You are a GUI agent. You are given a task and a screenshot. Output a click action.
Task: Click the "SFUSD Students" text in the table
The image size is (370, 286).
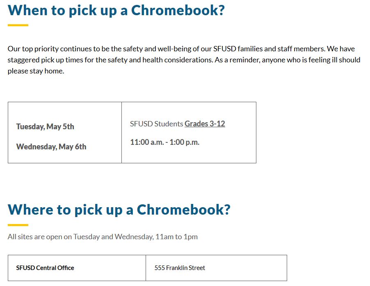click(x=156, y=124)
